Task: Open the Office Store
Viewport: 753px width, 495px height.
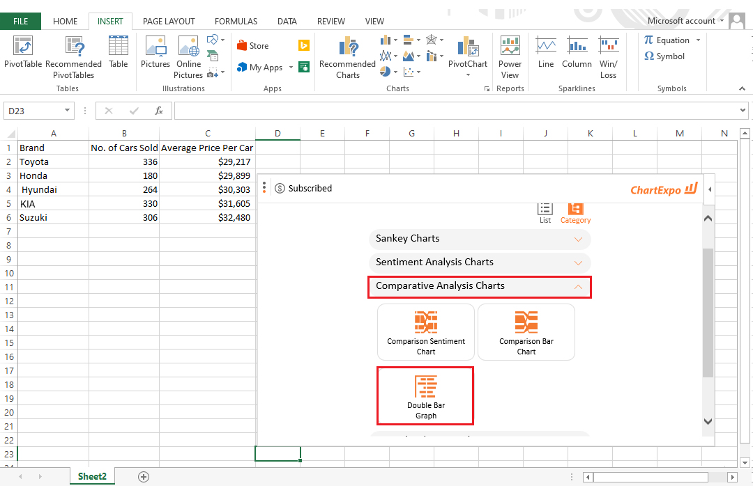Action: 252,45
